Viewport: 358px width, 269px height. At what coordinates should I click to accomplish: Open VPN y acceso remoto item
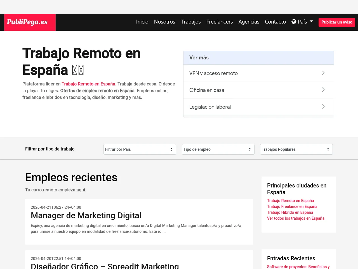(259, 73)
